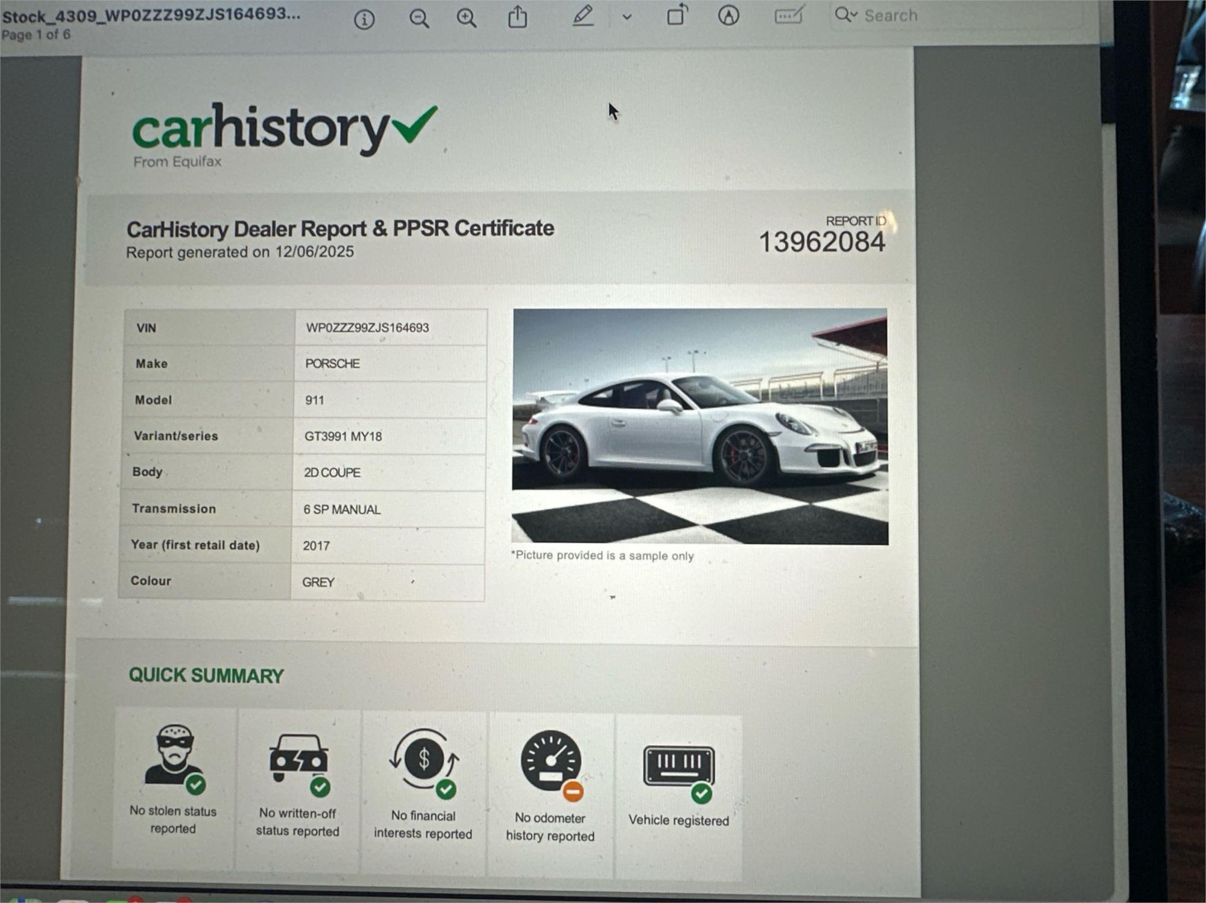
Task: Show the Markup toolbar
Action: tap(728, 15)
